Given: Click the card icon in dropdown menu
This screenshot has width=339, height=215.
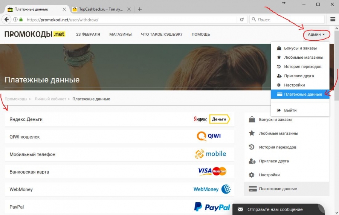Looking at the screenshot, I should [279, 95].
